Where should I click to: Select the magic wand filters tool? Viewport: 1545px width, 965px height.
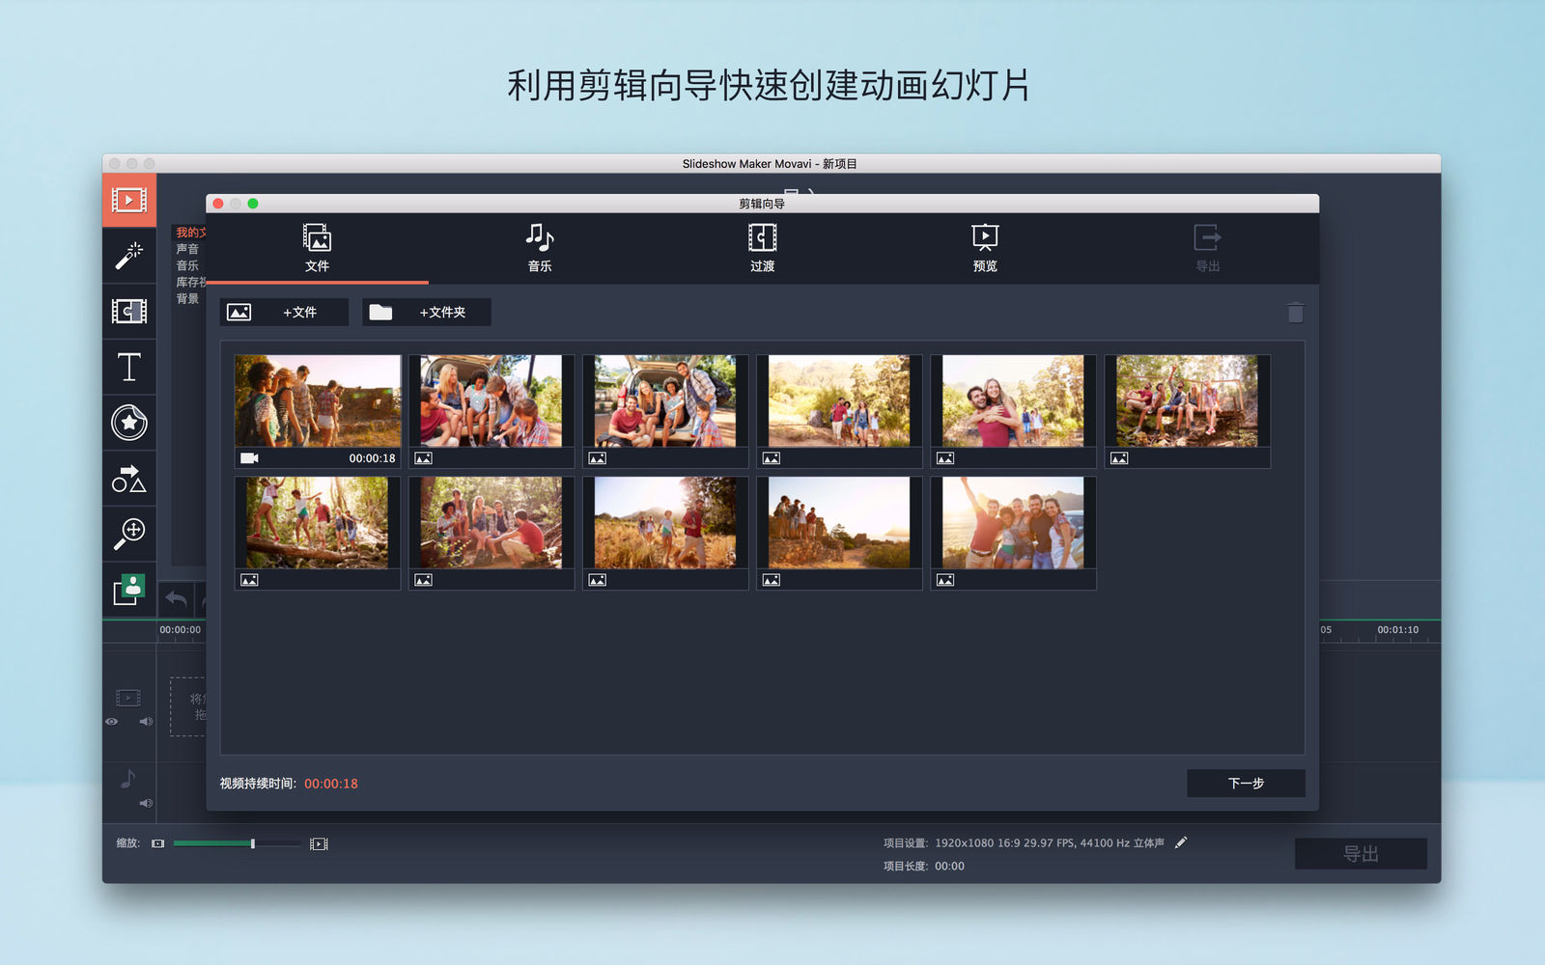pyautogui.click(x=129, y=256)
